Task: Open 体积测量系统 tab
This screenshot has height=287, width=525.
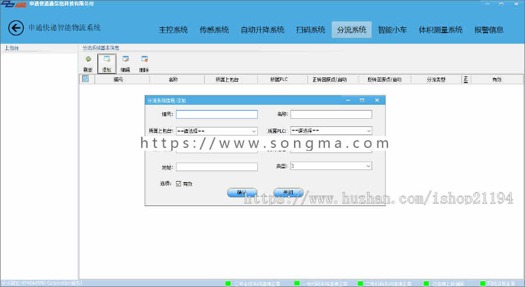Action: (x=440, y=30)
